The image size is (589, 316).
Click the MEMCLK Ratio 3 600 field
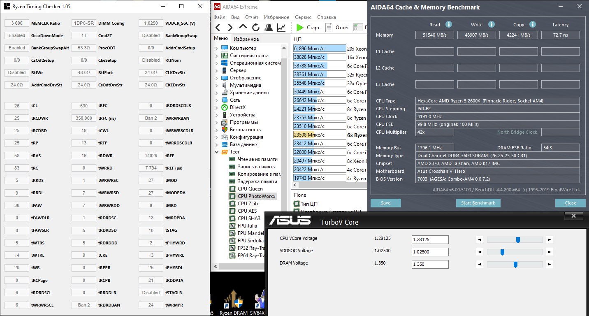pyautogui.click(x=17, y=23)
